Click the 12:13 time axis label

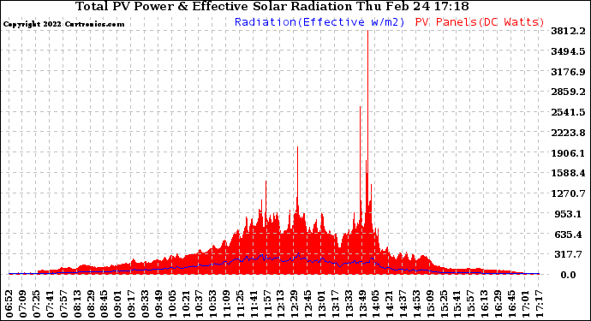281,304
